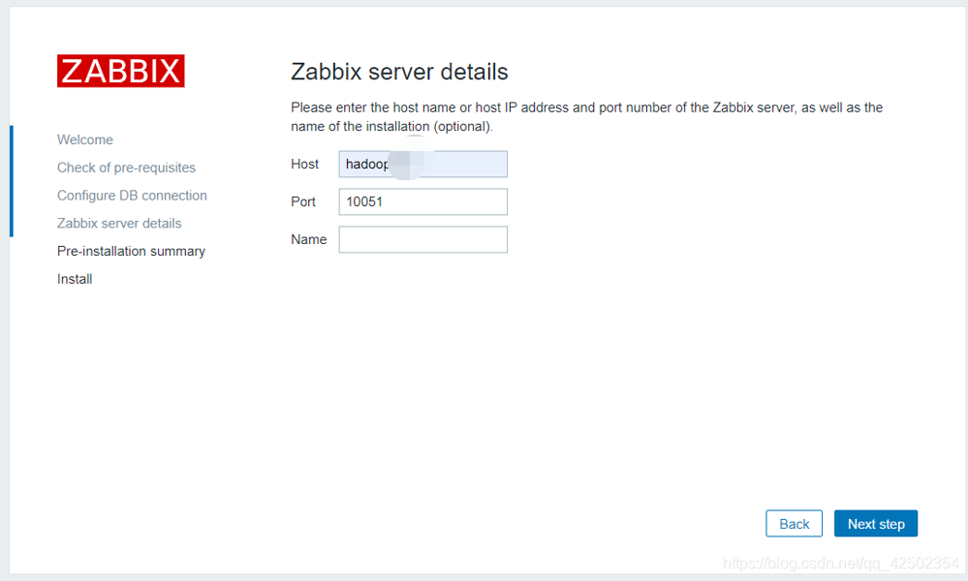The height and width of the screenshot is (581, 968).
Task: Click the Host input field
Action: click(x=422, y=164)
